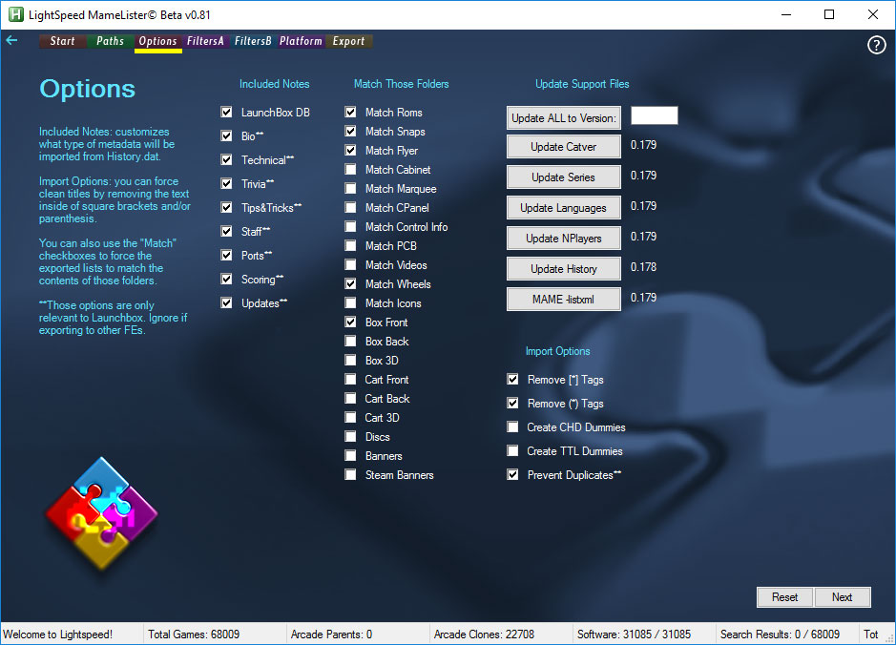This screenshot has height=645, width=896.
Task: Toggle the Match Roms checkbox
Action: 351,112
